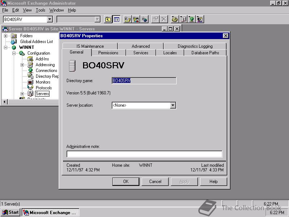Click the Microsoft Exchange taskbar button
Screen dimensions: 289x217
pos(50,212)
